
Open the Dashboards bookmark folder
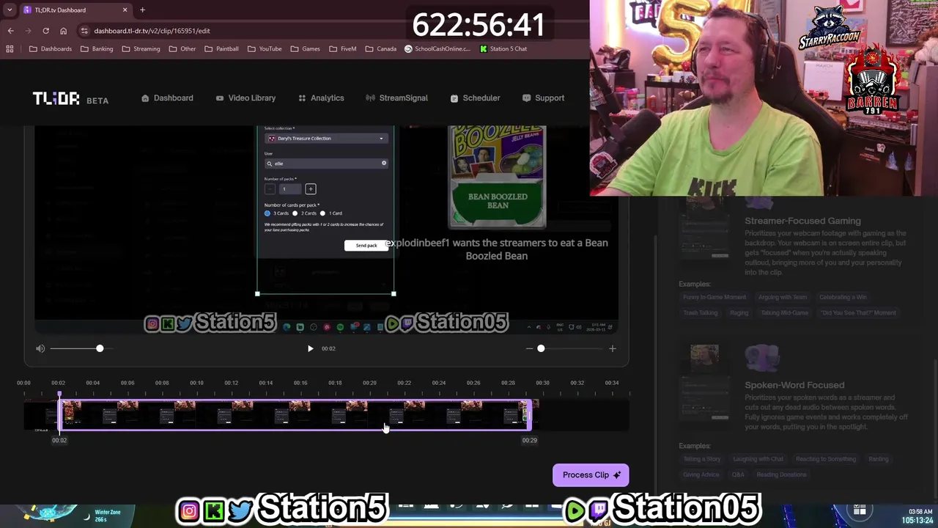pos(51,49)
